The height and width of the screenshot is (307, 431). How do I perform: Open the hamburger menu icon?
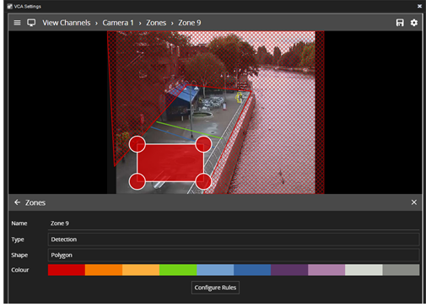pyautogui.click(x=17, y=23)
